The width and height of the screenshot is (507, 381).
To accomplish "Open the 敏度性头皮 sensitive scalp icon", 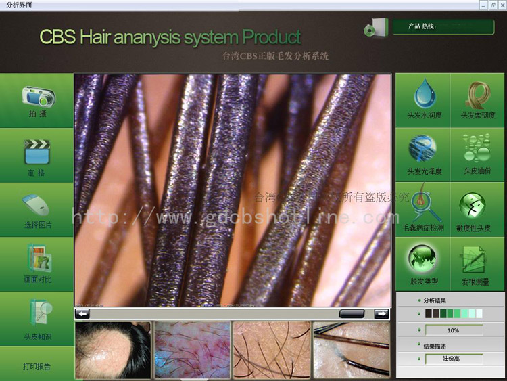I will coord(473,205).
